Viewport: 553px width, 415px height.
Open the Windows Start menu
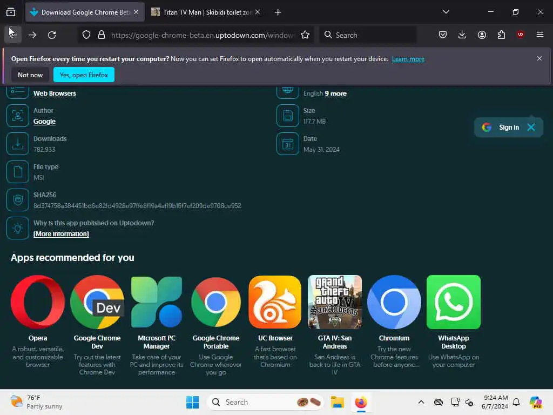tap(192, 402)
